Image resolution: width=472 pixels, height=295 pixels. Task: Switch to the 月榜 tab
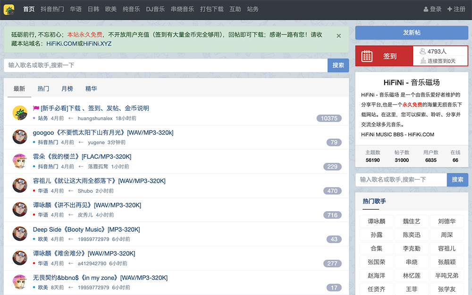coord(67,89)
